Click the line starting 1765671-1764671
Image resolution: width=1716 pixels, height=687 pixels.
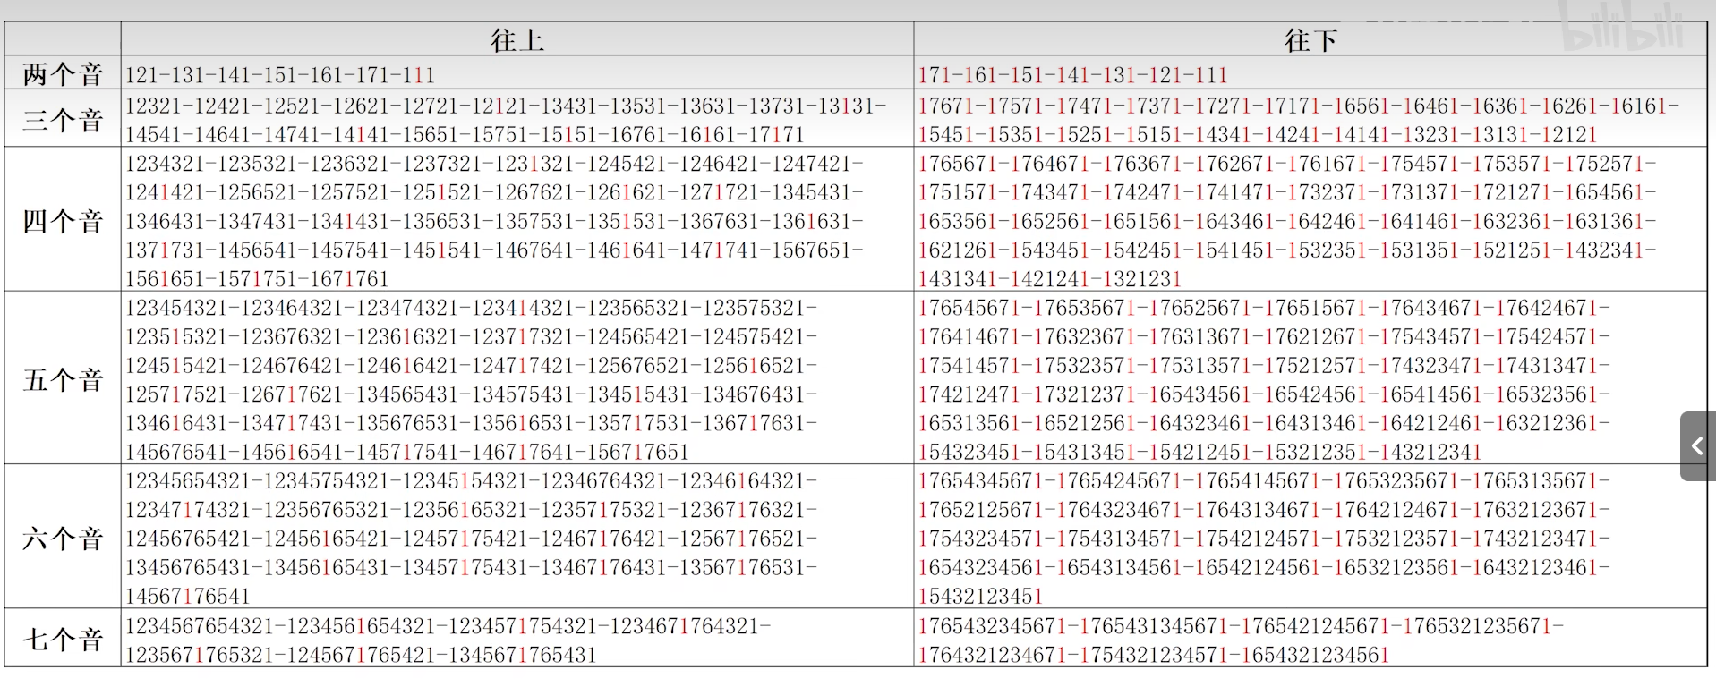click(x=1288, y=164)
